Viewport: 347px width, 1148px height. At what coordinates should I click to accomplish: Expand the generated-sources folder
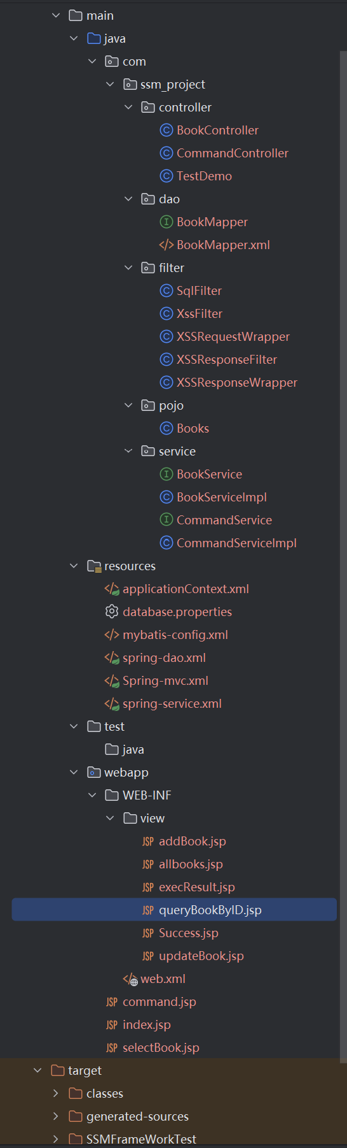coord(56,1116)
